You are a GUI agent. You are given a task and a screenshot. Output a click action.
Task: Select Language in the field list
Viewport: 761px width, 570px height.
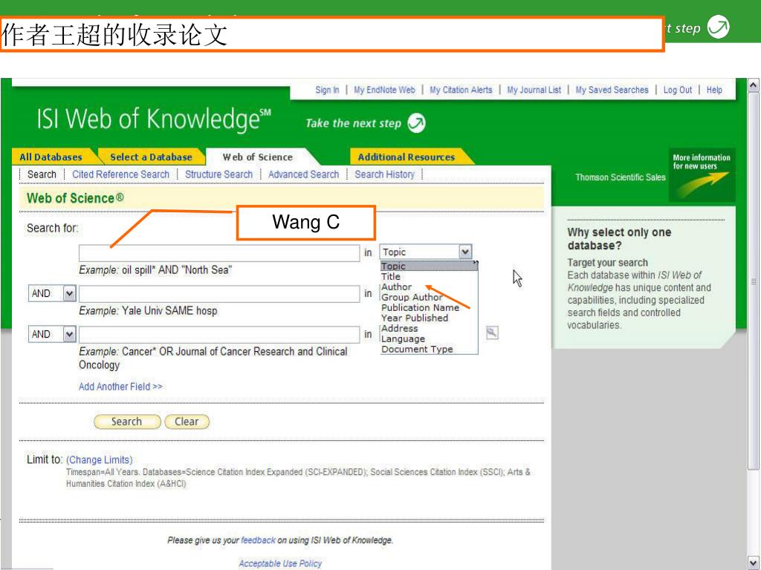(403, 338)
